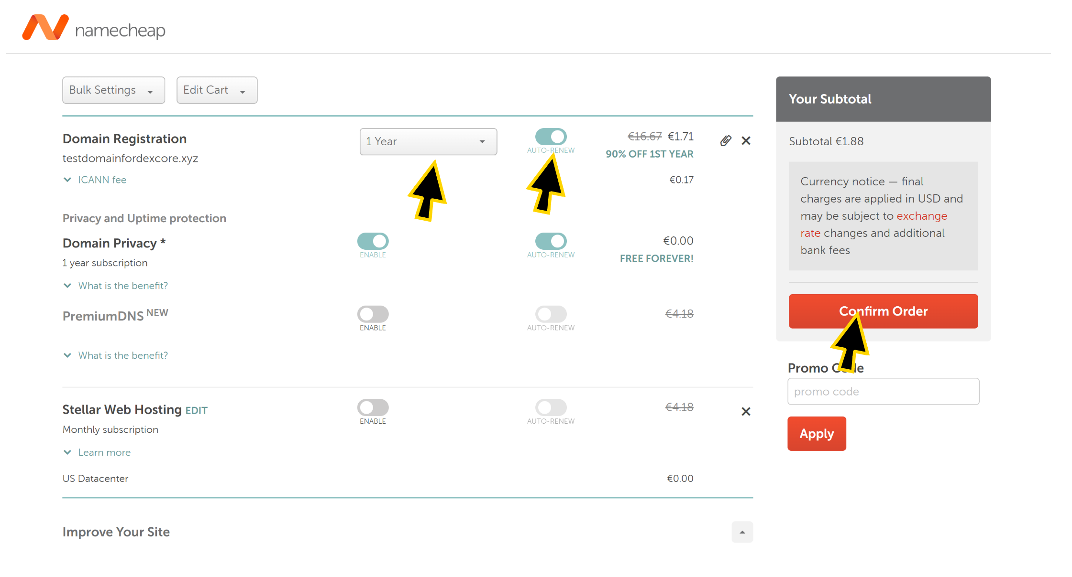
Task: Apply the promo code
Action: pyautogui.click(x=817, y=434)
